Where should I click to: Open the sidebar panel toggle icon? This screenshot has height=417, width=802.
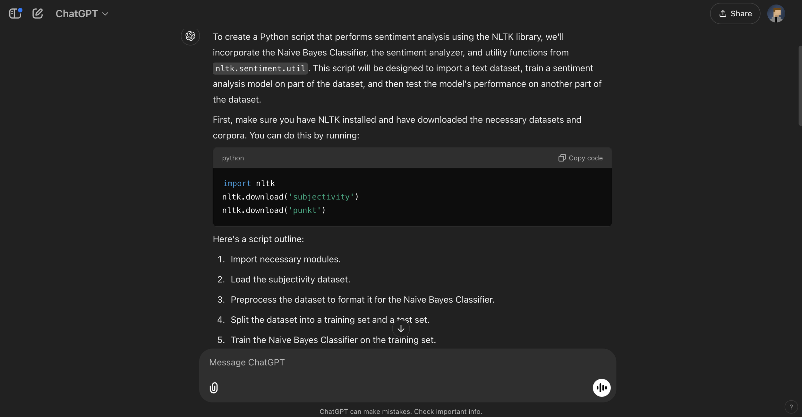click(15, 13)
